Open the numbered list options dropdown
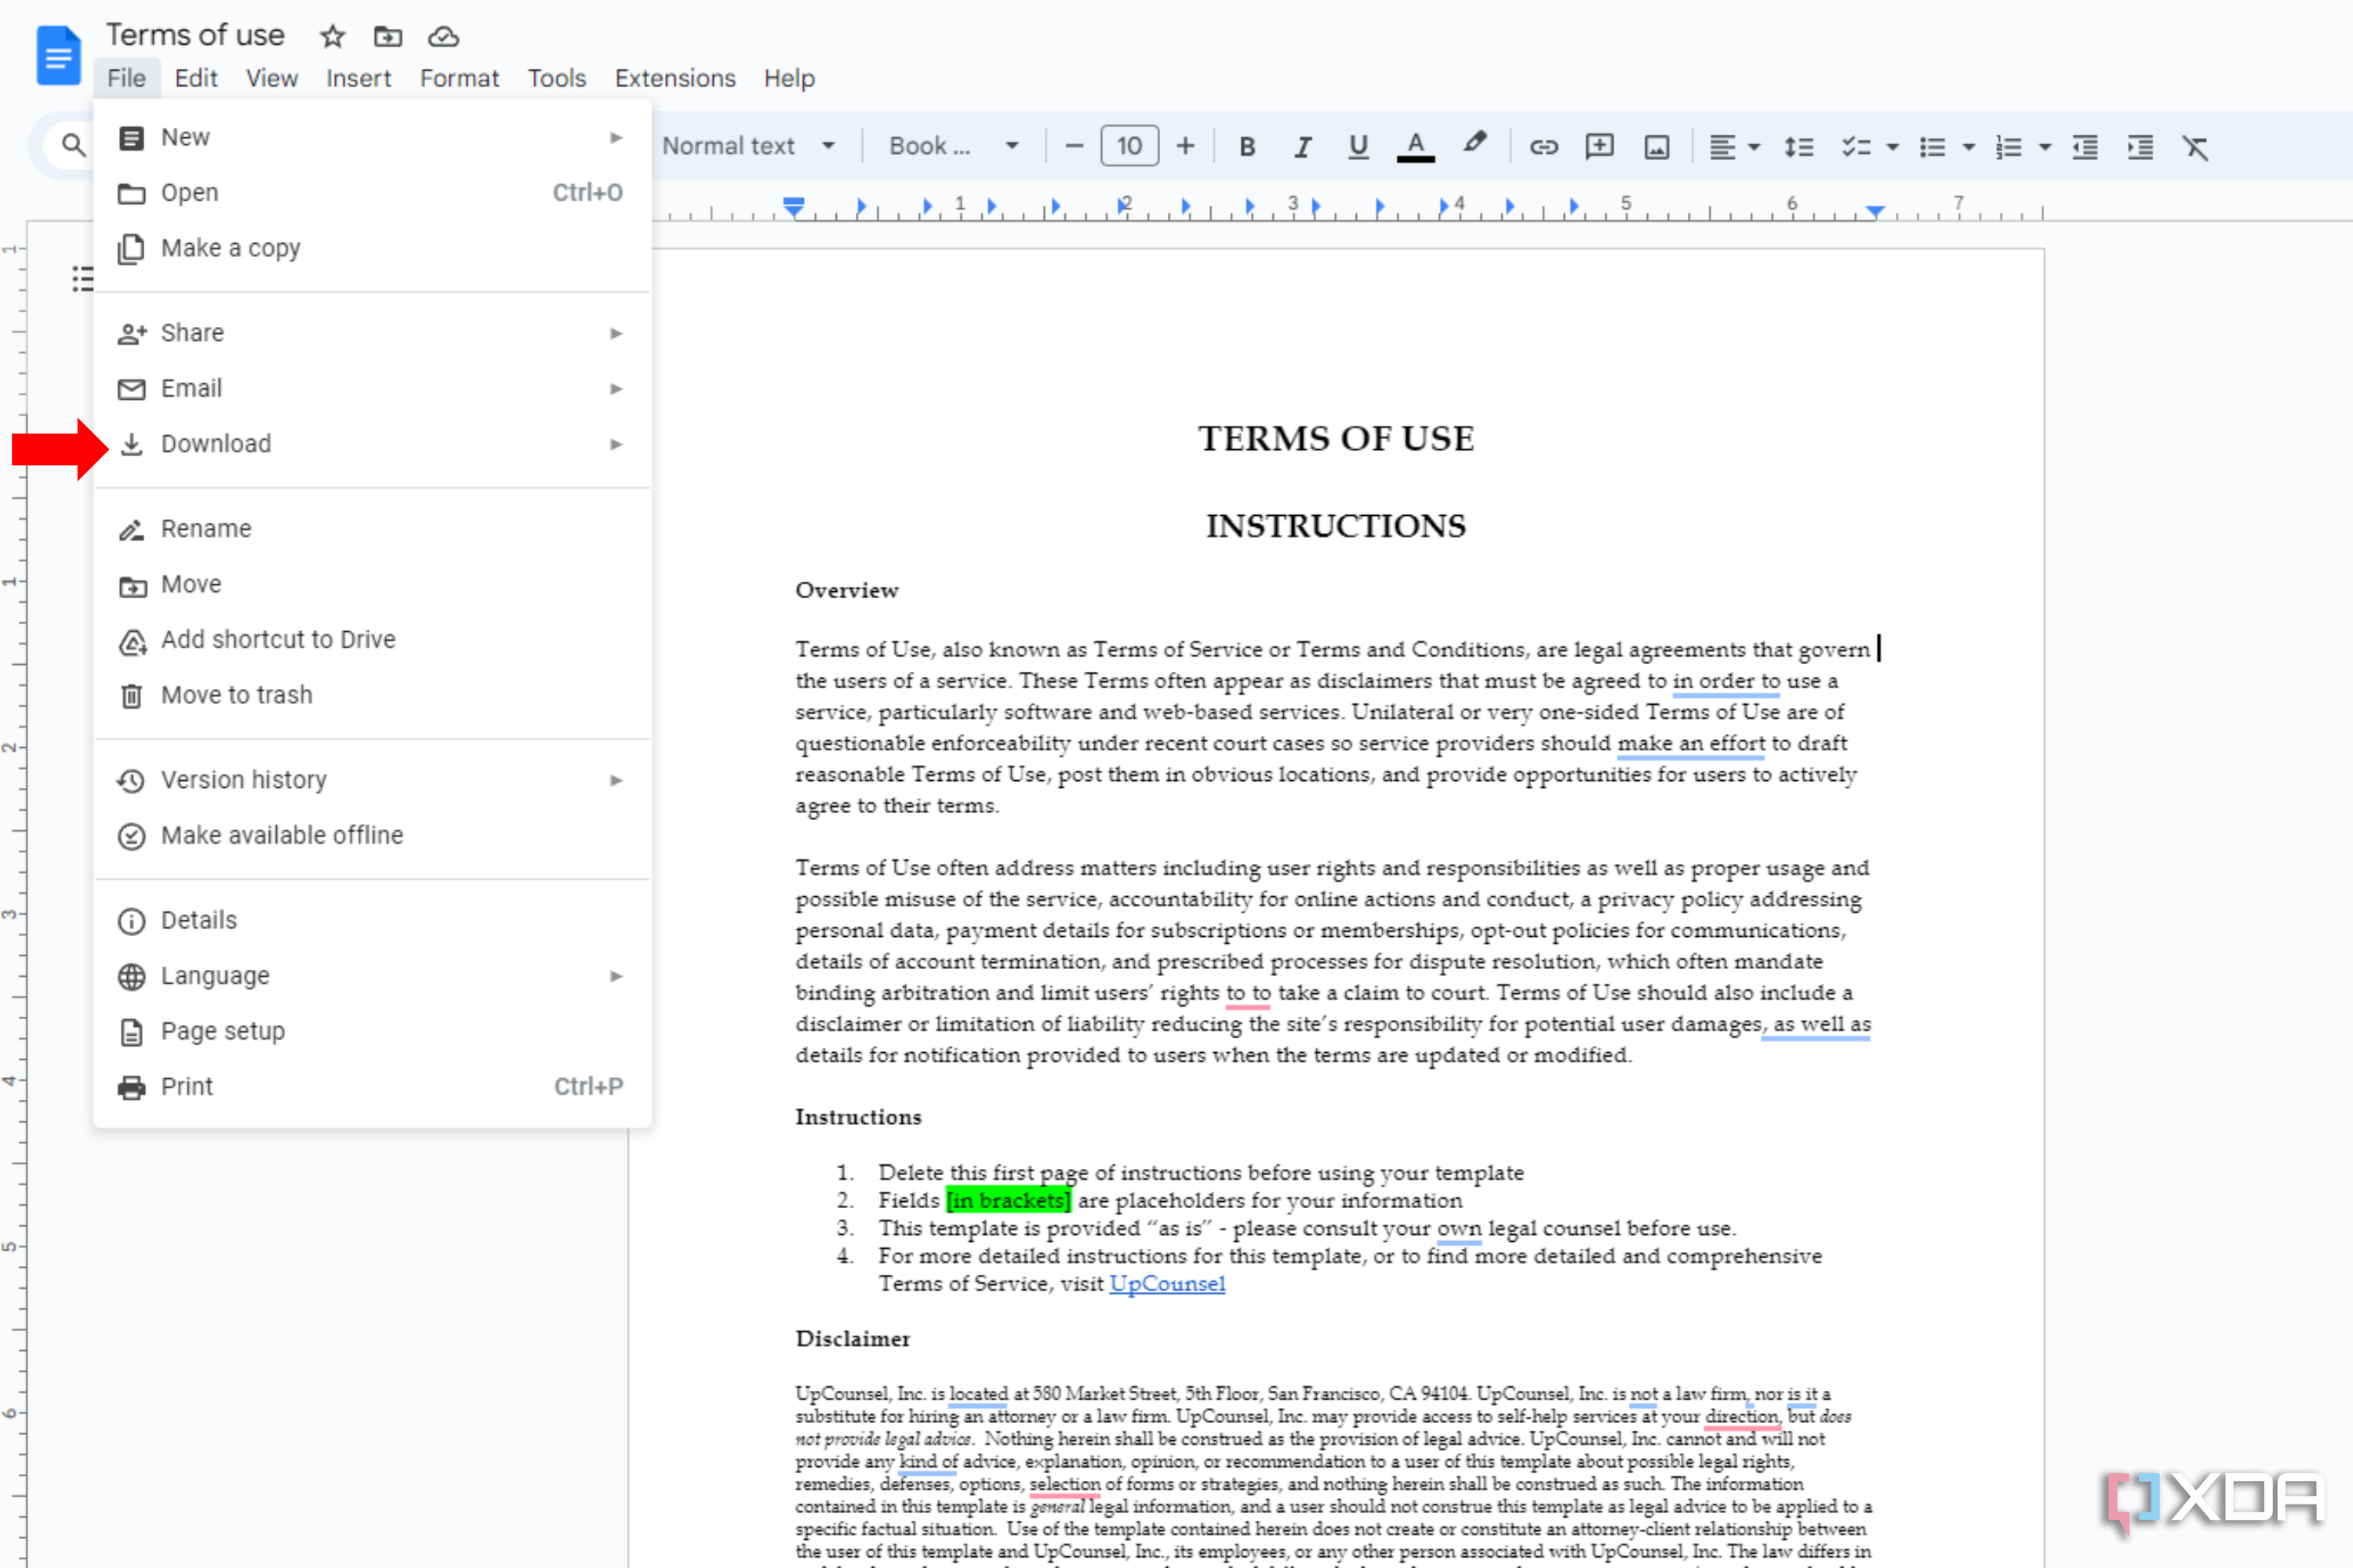Image resolution: width=2353 pixels, height=1568 pixels. point(2044,146)
